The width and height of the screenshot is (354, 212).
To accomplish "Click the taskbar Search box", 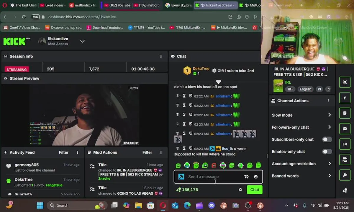I will 77,206.
